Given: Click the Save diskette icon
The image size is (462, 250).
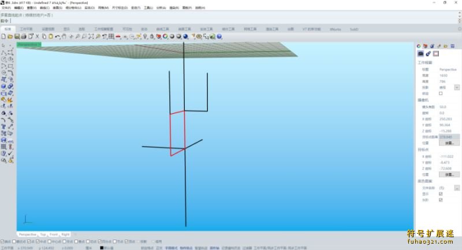Looking at the screenshot, I should pos(17,36).
